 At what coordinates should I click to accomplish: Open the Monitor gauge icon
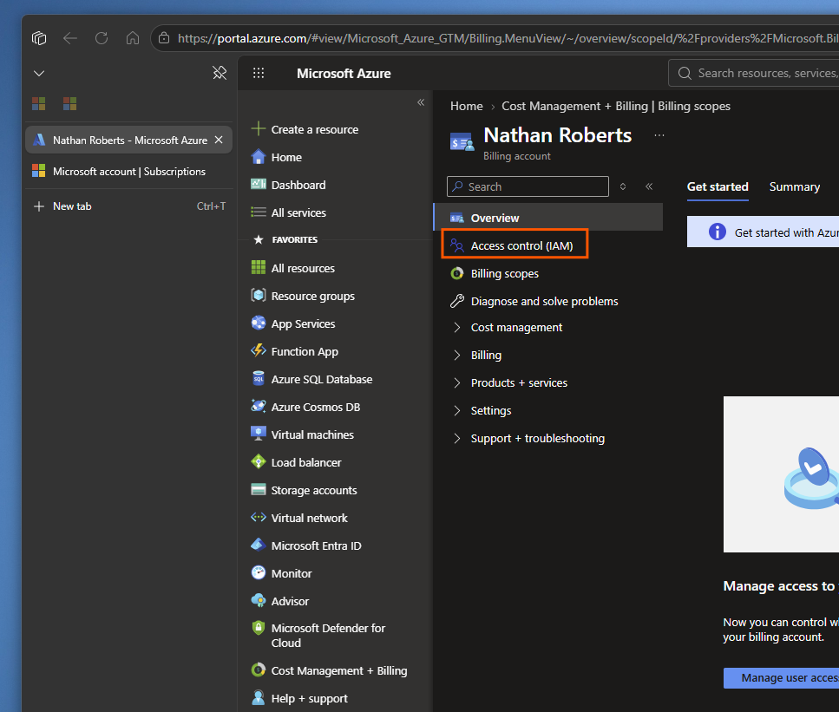point(259,573)
